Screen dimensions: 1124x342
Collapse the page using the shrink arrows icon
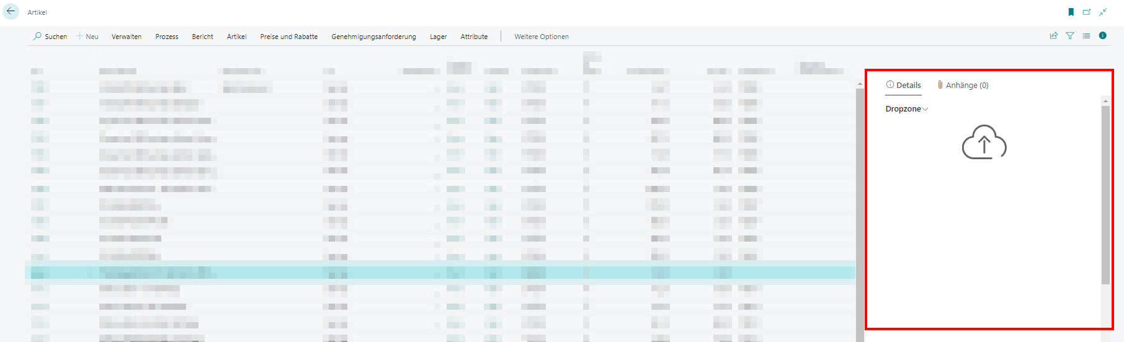tap(1103, 12)
